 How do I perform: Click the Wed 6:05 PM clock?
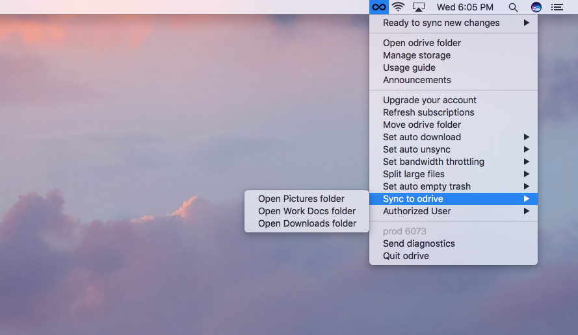pyautogui.click(x=464, y=7)
